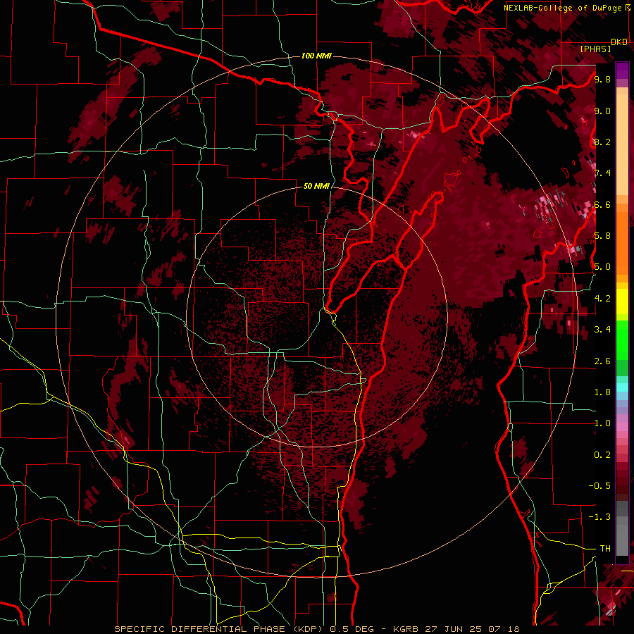This screenshot has height=634, width=634.
Task: Click the 7.4 value on the color scale
Action: 602,173
